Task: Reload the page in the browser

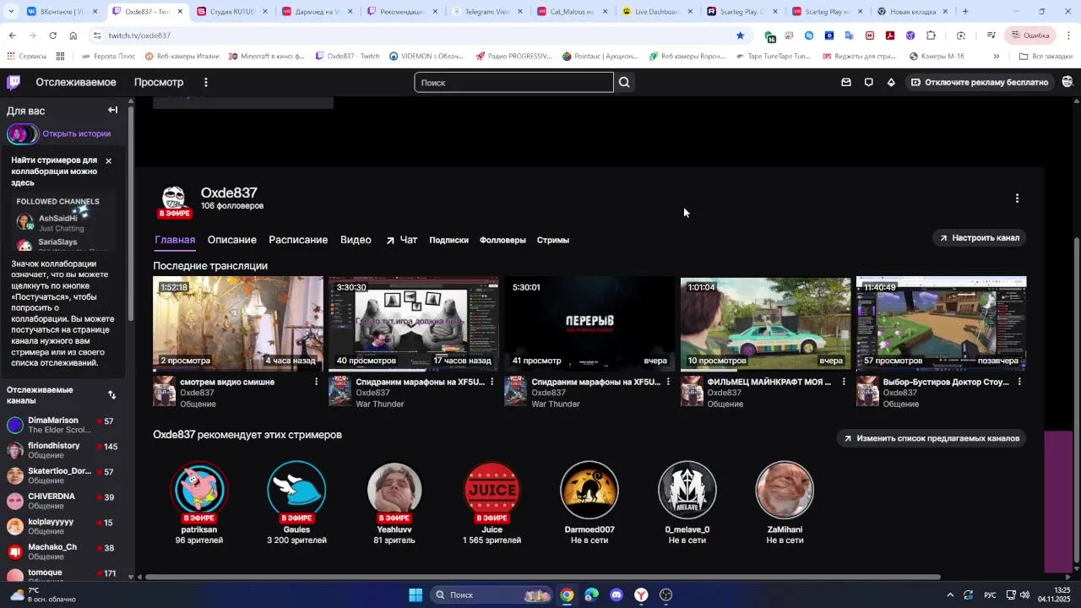Action: tap(52, 35)
